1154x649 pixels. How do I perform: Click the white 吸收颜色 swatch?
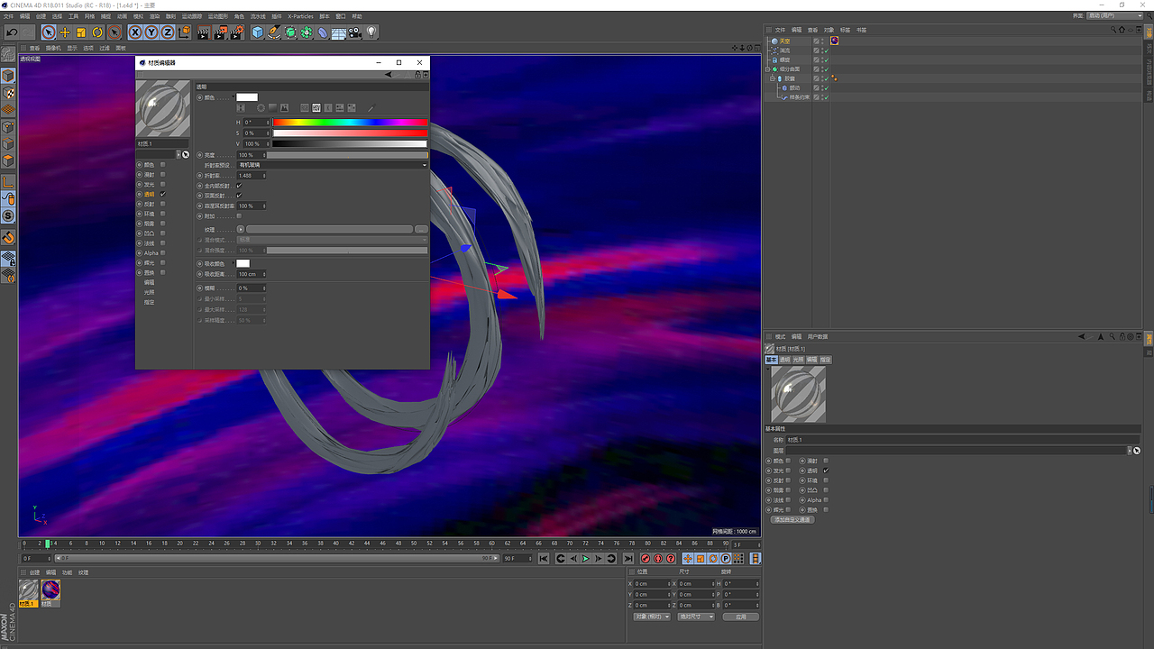coord(243,263)
